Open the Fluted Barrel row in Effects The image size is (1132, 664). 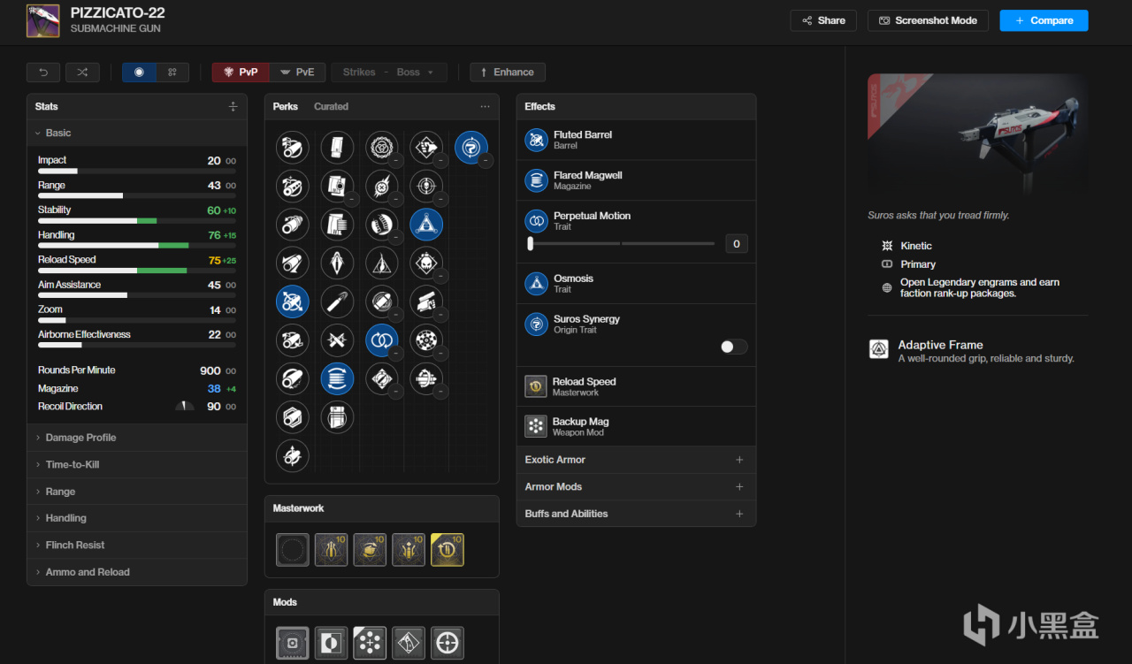(637, 140)
